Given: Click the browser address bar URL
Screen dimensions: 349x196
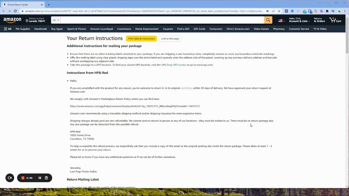Looking at the screenshot, I should [145, 11].
